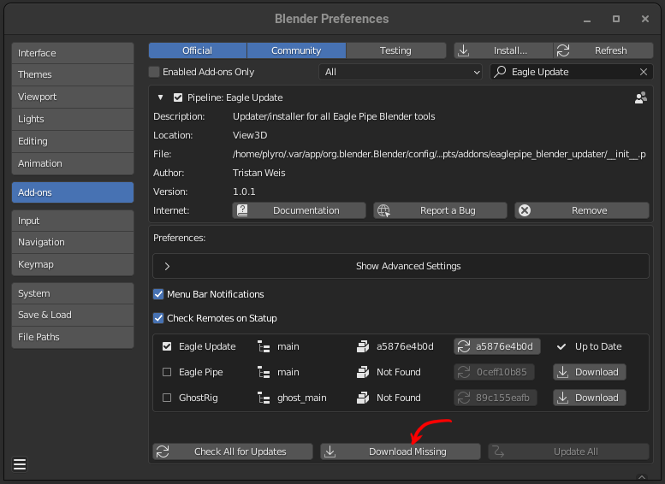Uncheck the Eagle Update row checkbox
The image size is (665, 484).
(167, 346)
